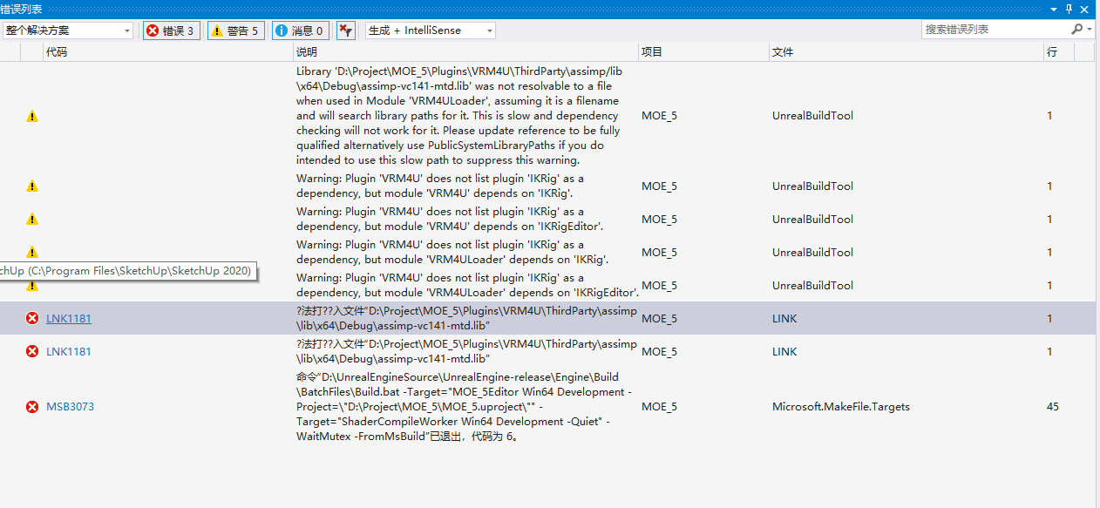
Task: Pin the 错误列表 panel with the pushpin icon
Action: coord(1069,9)
